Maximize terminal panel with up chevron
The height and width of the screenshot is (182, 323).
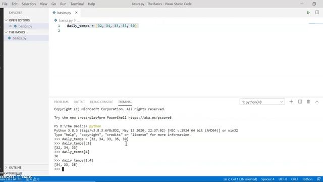pos(317,102)
